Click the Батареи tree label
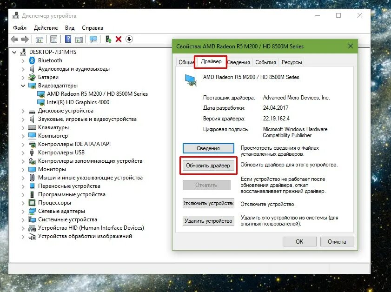The width and height of the screenshot is (391, 292). click(x=48, y=77)
